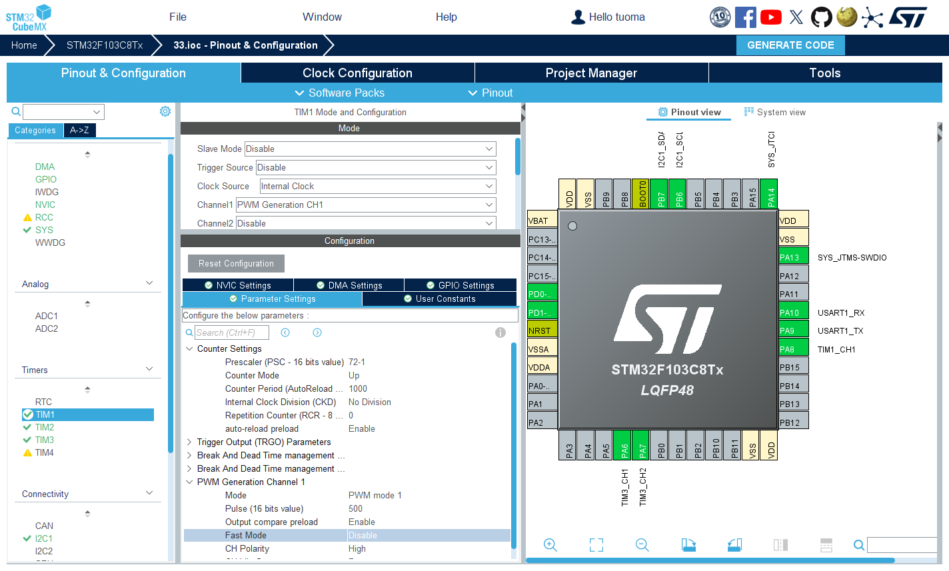Click the pinout split layout icon
The height and width of the screenshot is (571, 949).
click(826, 545)
